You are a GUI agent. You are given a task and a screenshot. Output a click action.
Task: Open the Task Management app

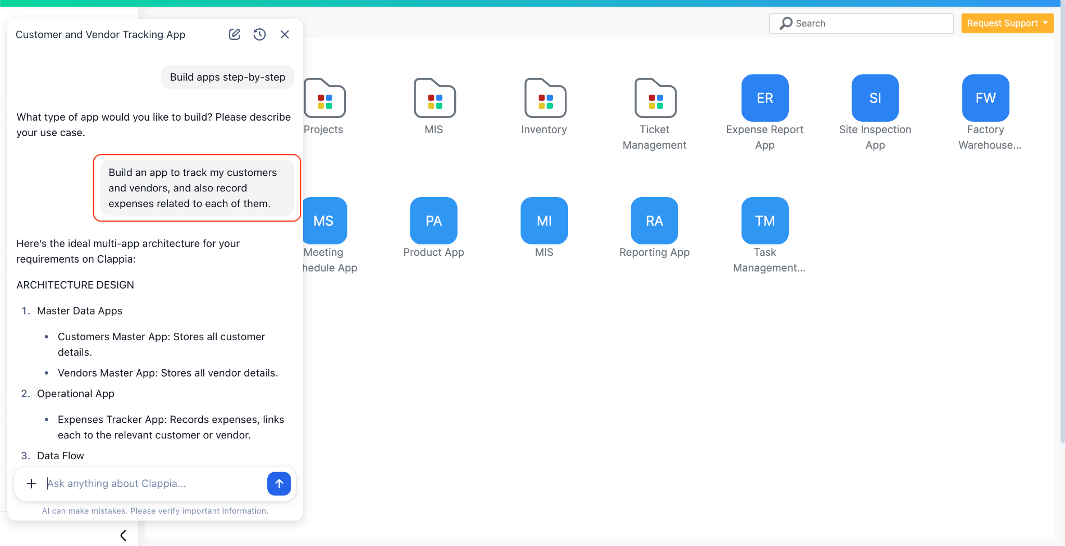point(764,220)
